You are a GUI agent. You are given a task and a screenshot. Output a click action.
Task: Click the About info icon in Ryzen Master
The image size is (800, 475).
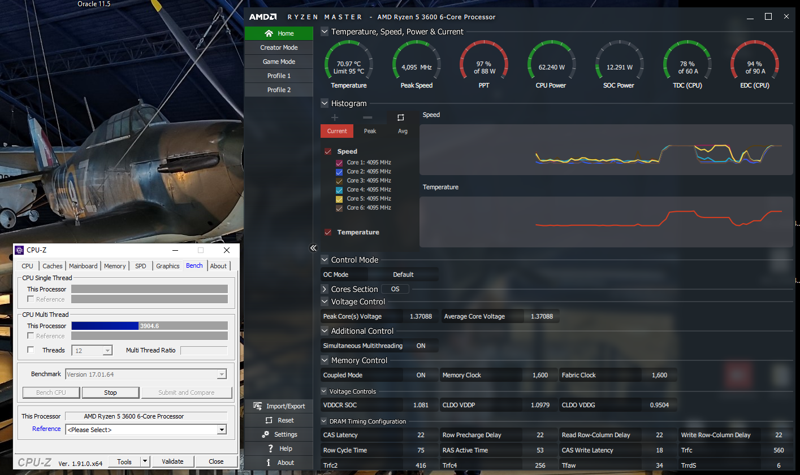(x=269, y=463)
